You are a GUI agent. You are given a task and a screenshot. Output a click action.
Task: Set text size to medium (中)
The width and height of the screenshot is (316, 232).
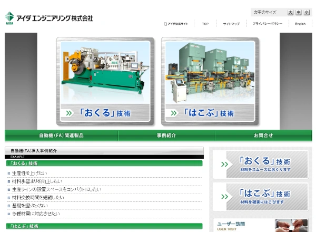(x=299, y=13)
